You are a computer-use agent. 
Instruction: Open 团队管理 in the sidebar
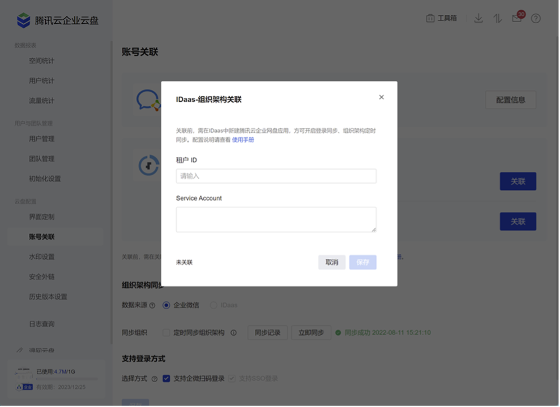click(42, 159)
